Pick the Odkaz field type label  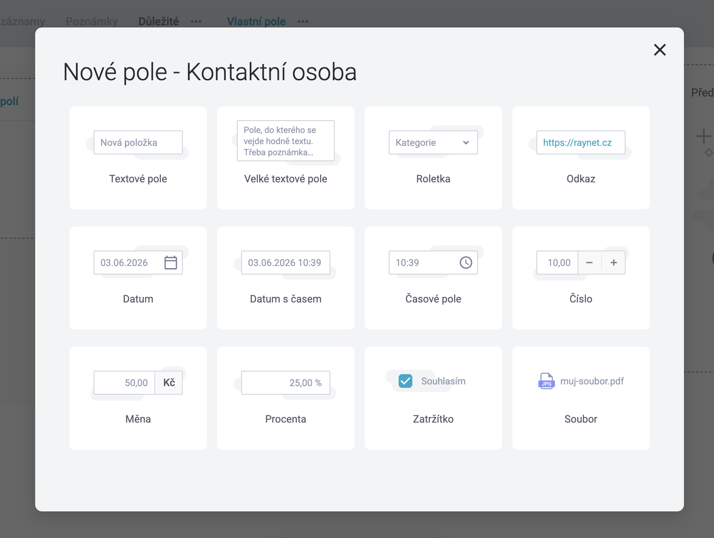pos(581,179)
